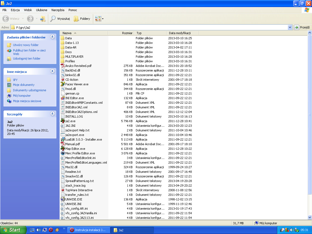Sort files by Data modyfikacji column

tap(180, 33)
